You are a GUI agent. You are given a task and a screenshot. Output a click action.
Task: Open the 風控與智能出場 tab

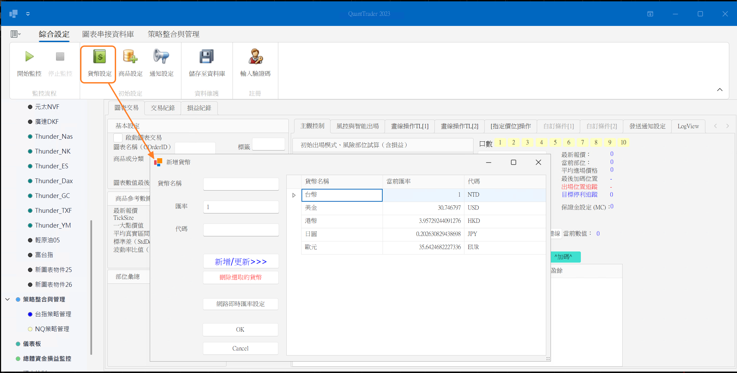point(357,126)
